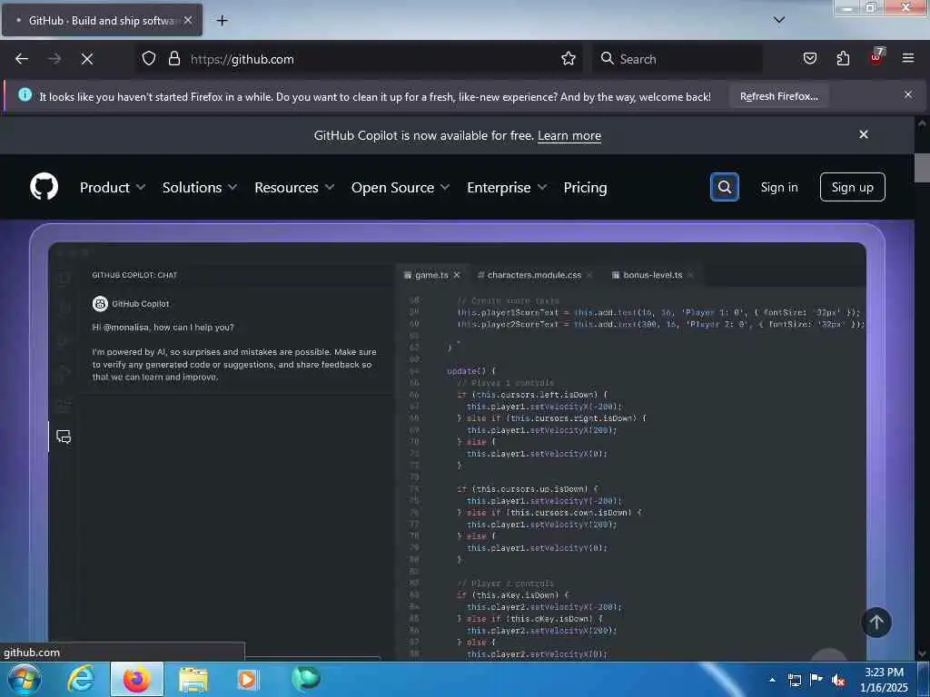Go to GitHub home via Octocat logo

coord(44,187)
